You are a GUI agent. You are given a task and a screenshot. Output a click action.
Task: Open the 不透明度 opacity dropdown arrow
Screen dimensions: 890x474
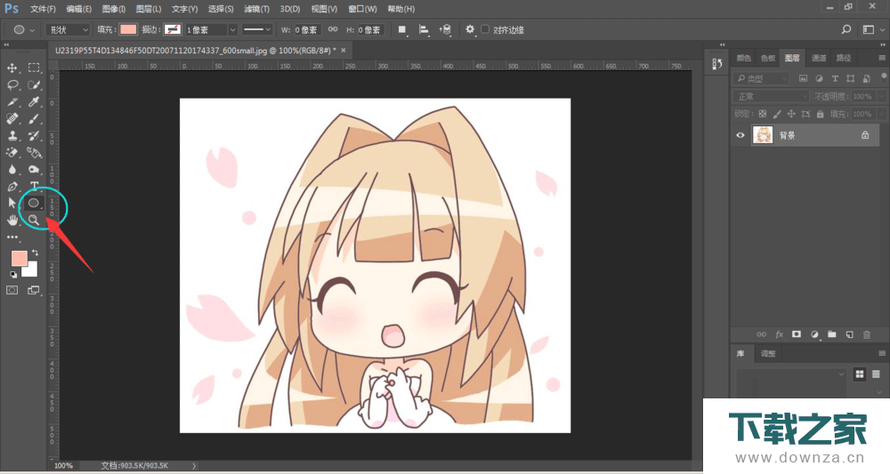pos(881,96)
